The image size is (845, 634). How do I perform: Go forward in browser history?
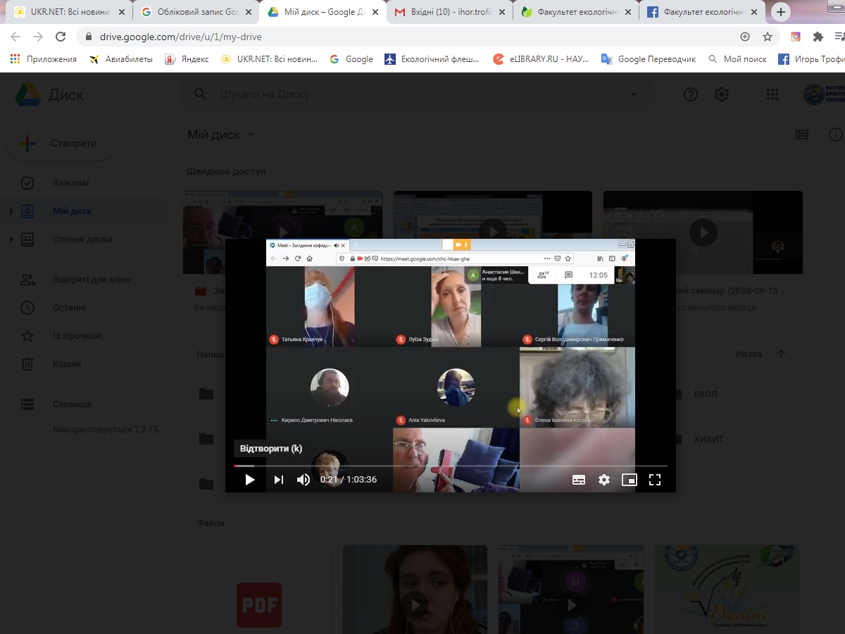coord(38,37)
